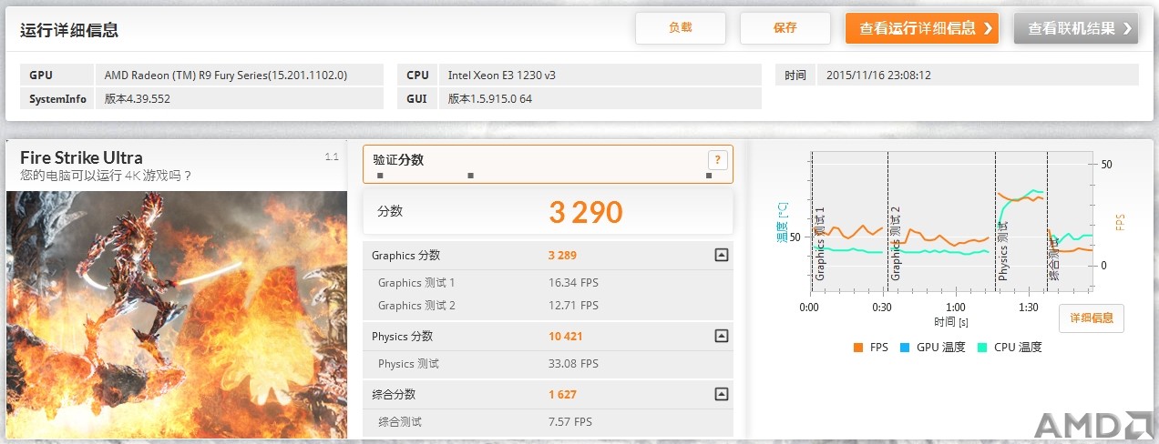Viewport: 1159px width, 444px height.
Task: Click Graphics 测试 2 value 12.71 FPS
Action: [x=573, y=306]
